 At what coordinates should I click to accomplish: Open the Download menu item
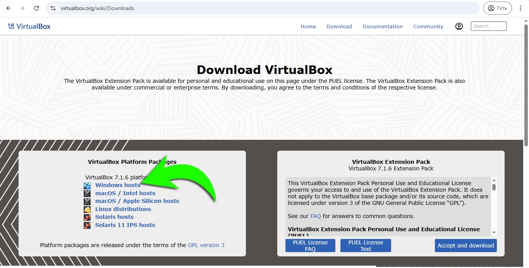pos(339,26)
